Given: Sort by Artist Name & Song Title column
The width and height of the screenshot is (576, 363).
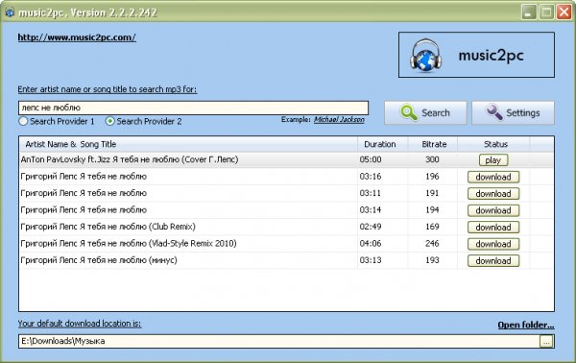Looking at the screenshot, I should coord(188,144).
